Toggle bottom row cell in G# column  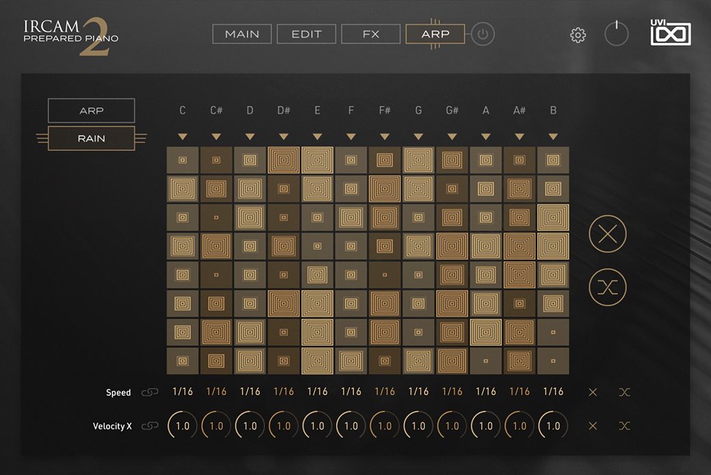[x=452, y=361]
